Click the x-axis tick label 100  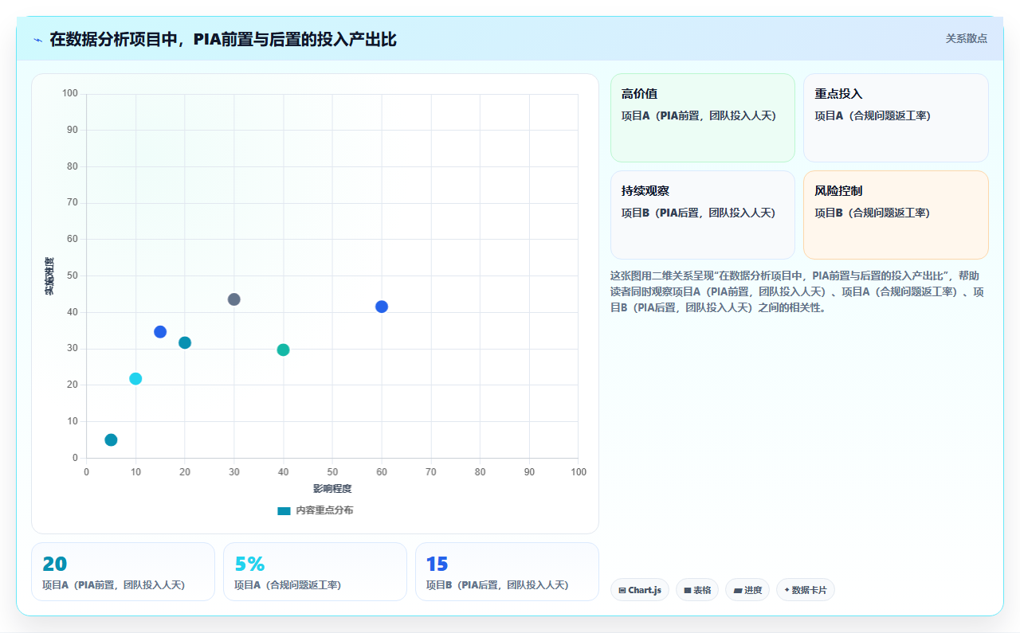[579, 472]
